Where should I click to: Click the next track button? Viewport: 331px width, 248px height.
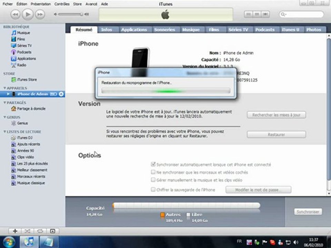[x=40, y=14]
